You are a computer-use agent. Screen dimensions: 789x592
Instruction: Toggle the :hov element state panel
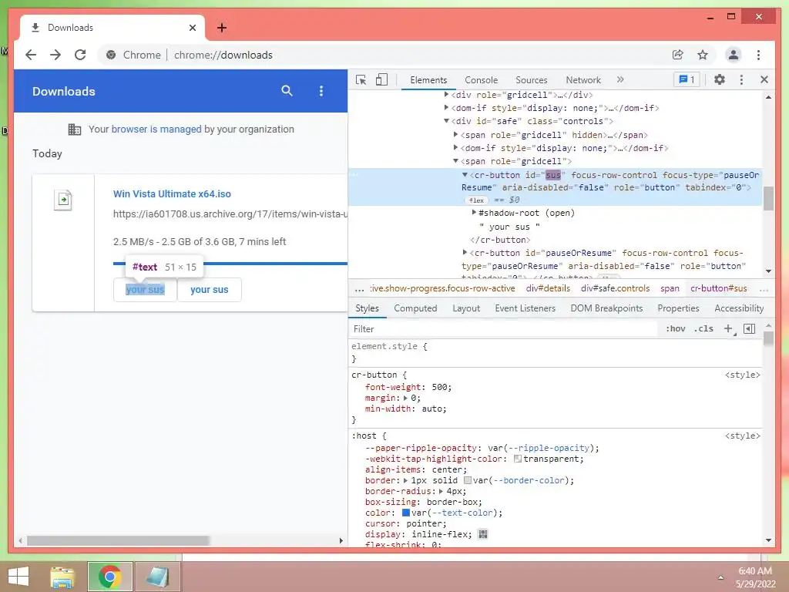(675, 328)
